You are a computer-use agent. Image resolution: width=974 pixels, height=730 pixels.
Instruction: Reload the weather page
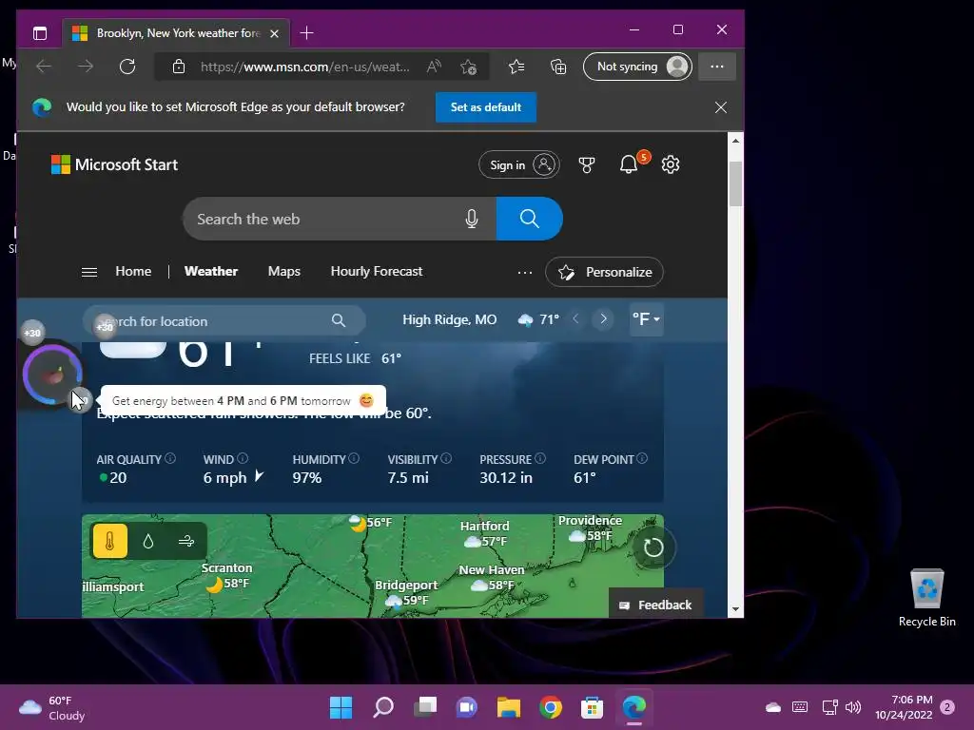click(x=127, y=67)
